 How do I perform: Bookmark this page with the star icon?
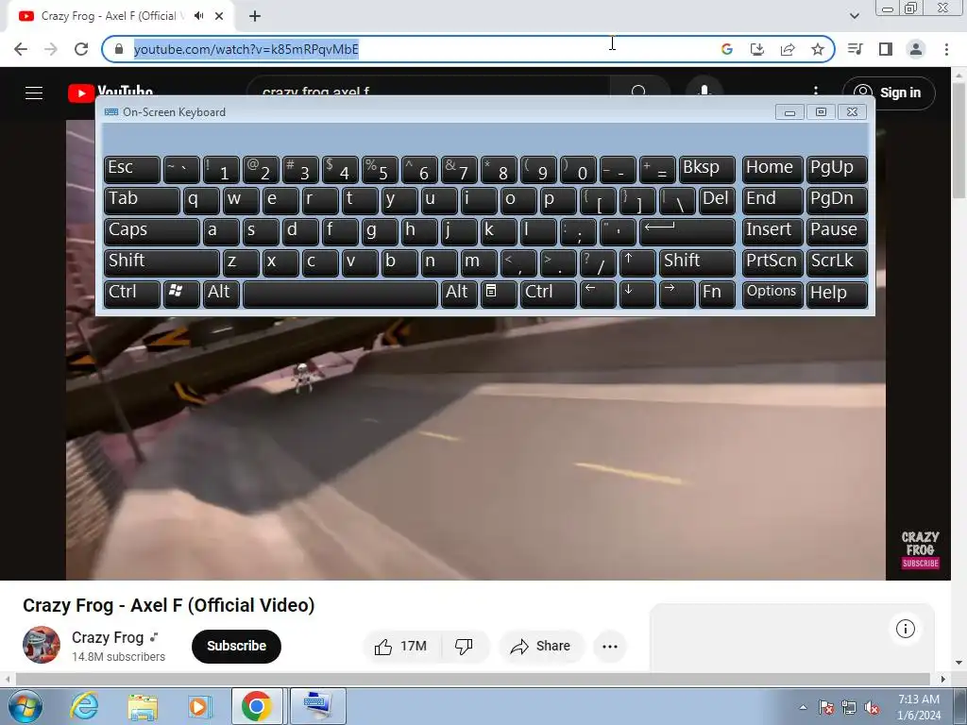[x=818, y=49]
